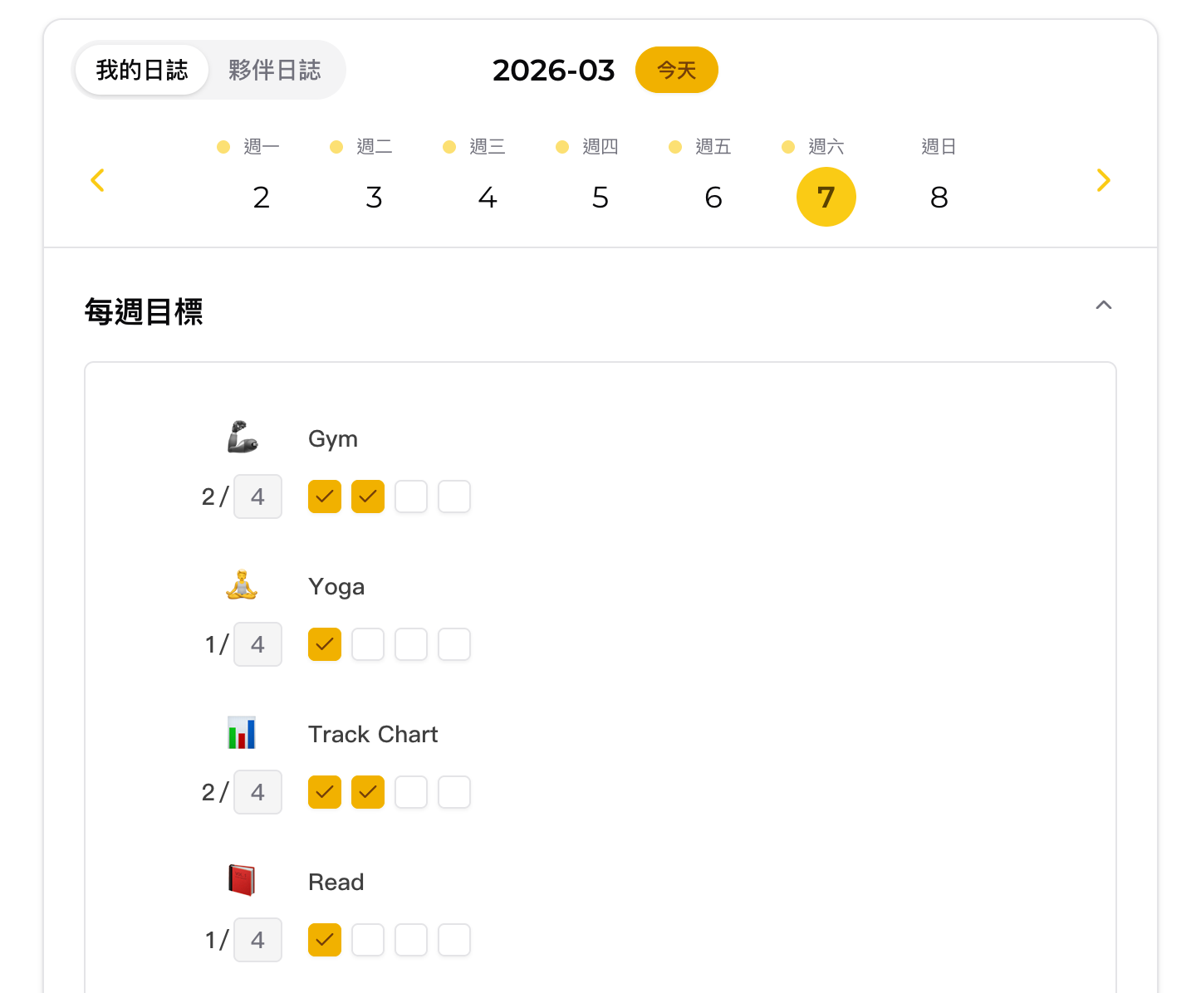Select Thursday 5 in the week row
Viewport: 1201px width, 993px height.
point(600,197)
